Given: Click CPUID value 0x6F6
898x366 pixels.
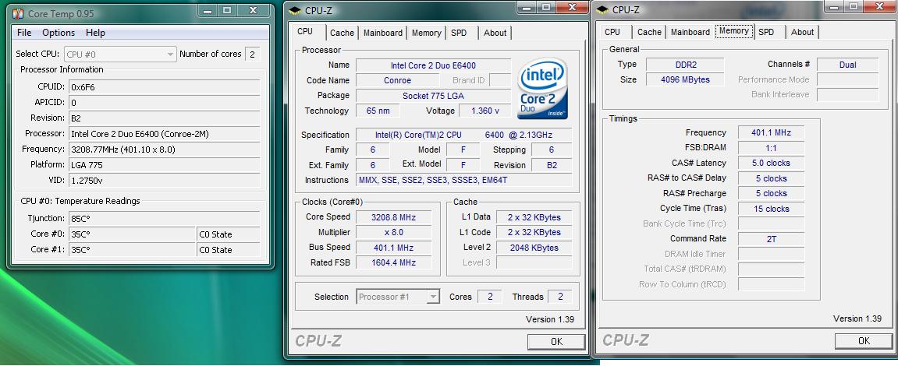Looking at the screenshot, I should (165, 87).
